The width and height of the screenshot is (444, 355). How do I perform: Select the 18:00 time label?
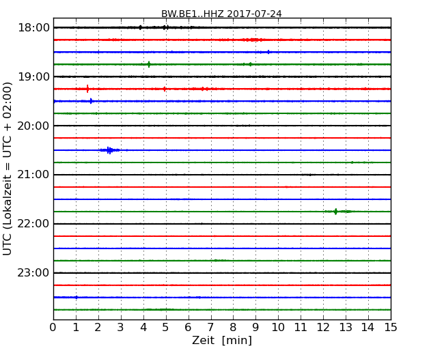click(33, 28)
